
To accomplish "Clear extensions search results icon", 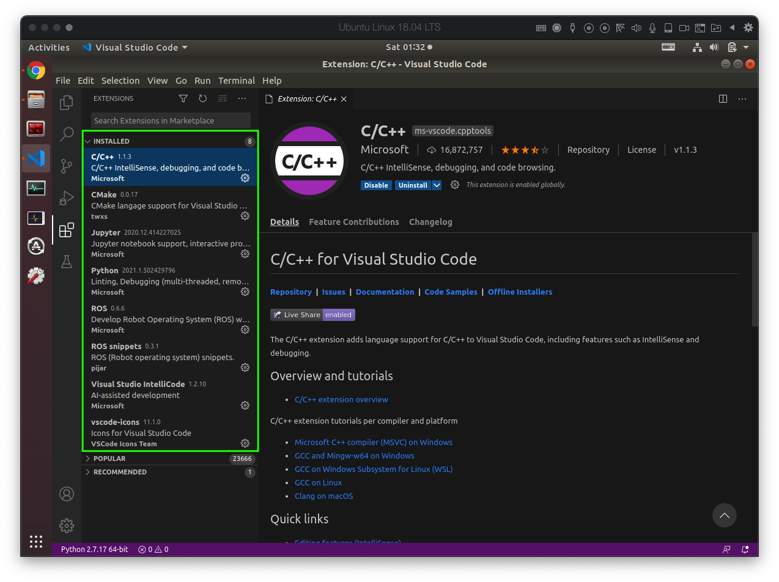I will (x=222, y=98).
